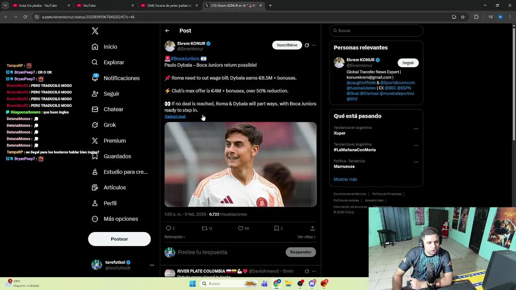Viewport: 516px width, 290px height.
Task: Switch to Escena de peter parker tab
Action: 169,6
